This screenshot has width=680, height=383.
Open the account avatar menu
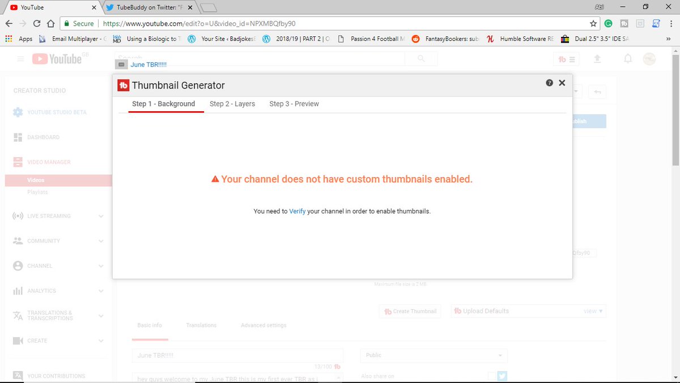pyautogui.click(x=649, y=59)
